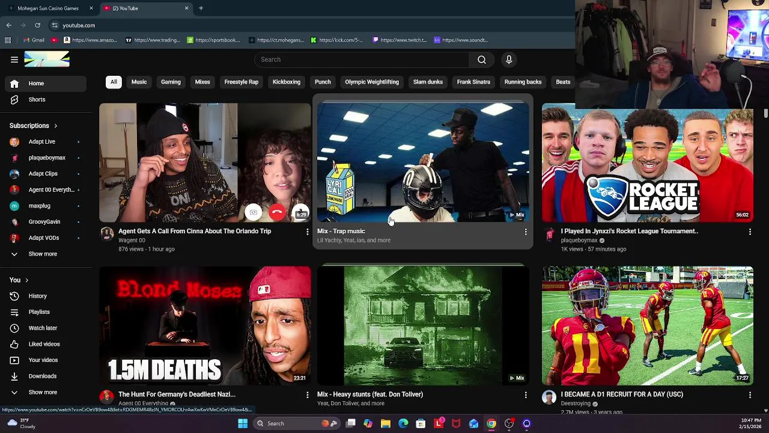Open Liked videos
This screenshot has height=433, width=769.
coord(45,344)
